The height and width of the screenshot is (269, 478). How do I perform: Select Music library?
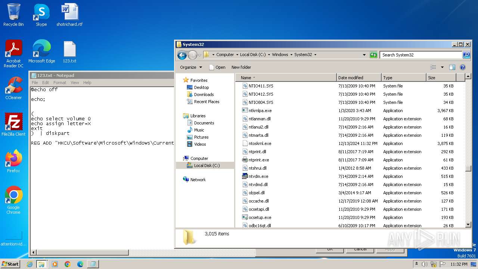(199, 130)
